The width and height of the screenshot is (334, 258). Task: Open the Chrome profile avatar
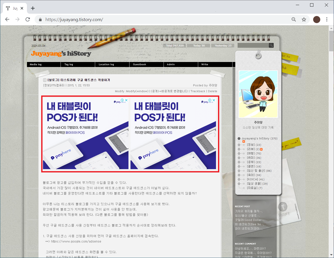pyautogui.click(x=316, y=20)
